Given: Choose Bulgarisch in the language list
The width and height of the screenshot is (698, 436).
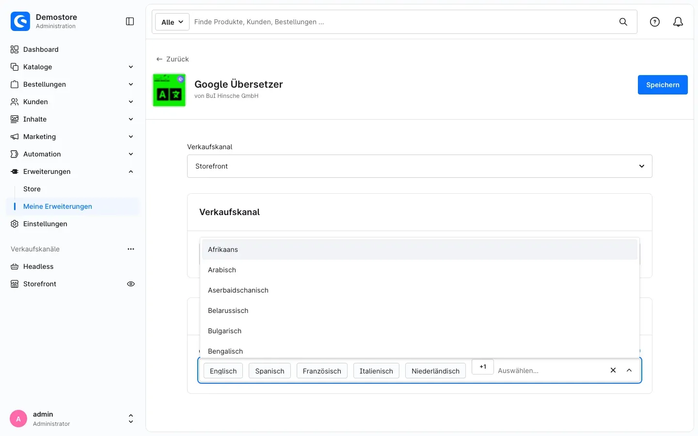Looking at the screenshot, I should [x=420, y=331].
